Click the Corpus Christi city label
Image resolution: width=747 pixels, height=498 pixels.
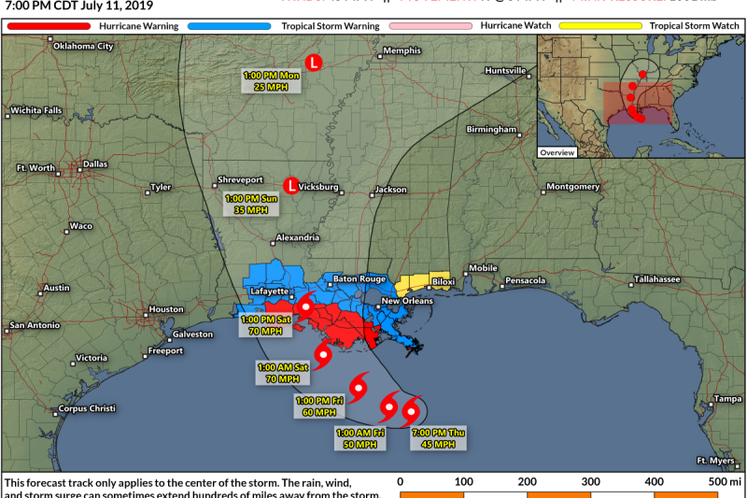[x=87, y=408]
